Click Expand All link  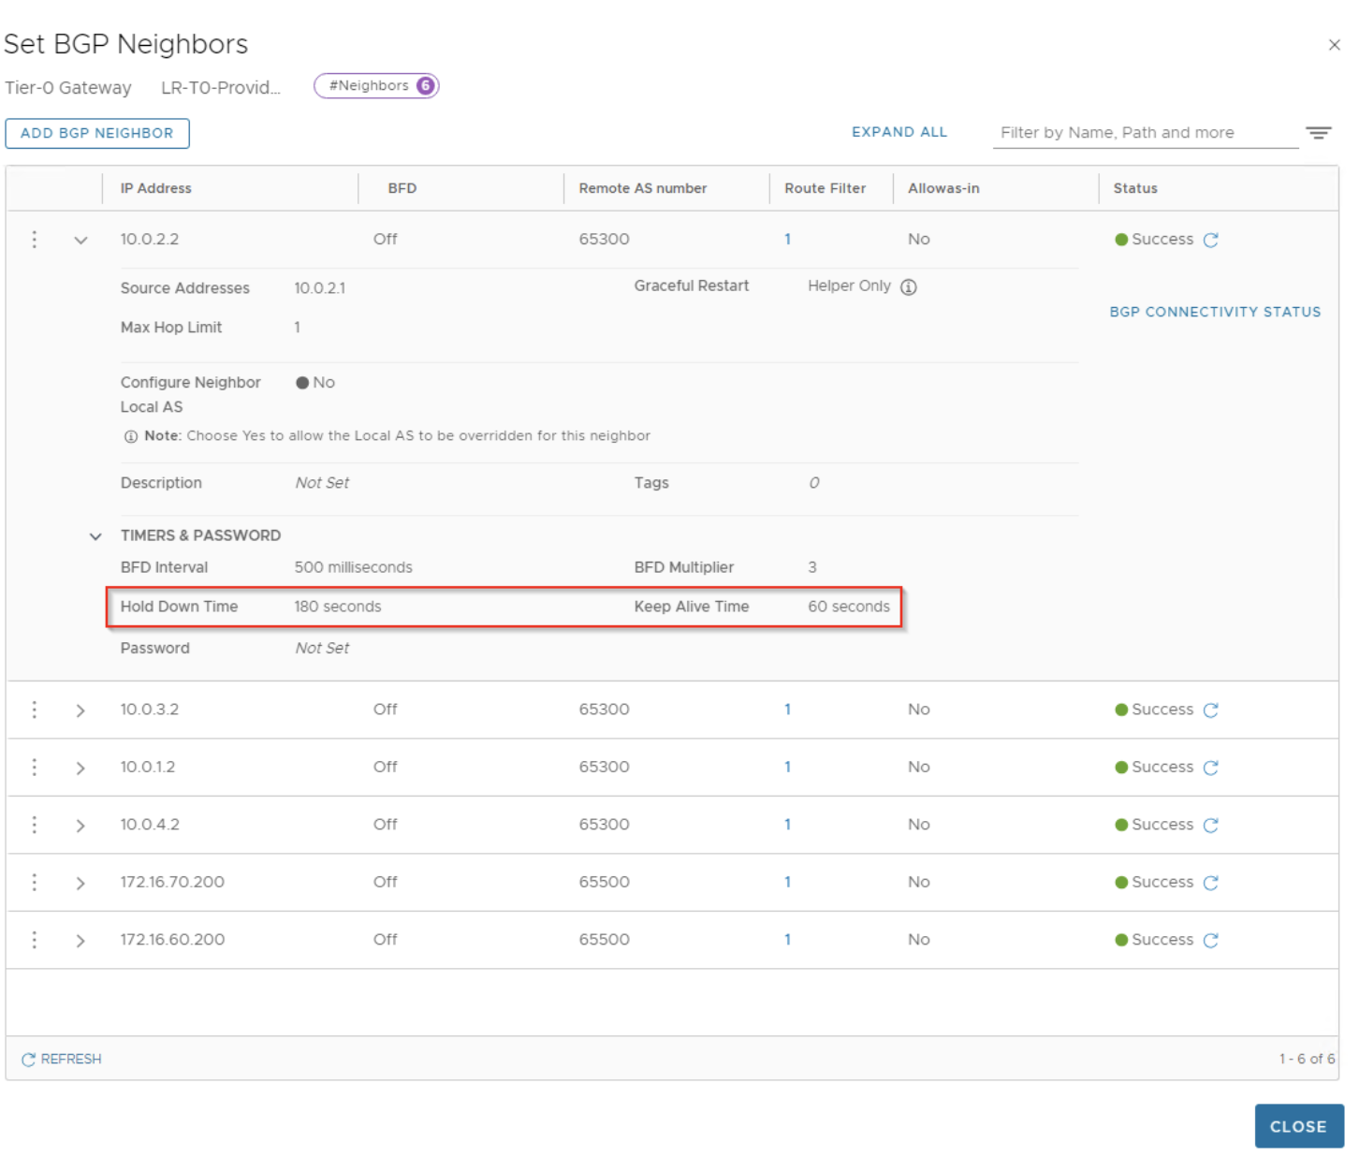899,132
